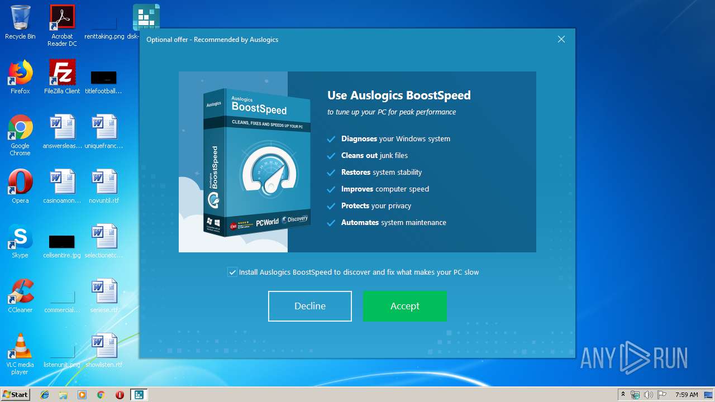The image size is (715, 402).
Task: Open Windows Media Player taskbar icon
Action: (82, 395)
